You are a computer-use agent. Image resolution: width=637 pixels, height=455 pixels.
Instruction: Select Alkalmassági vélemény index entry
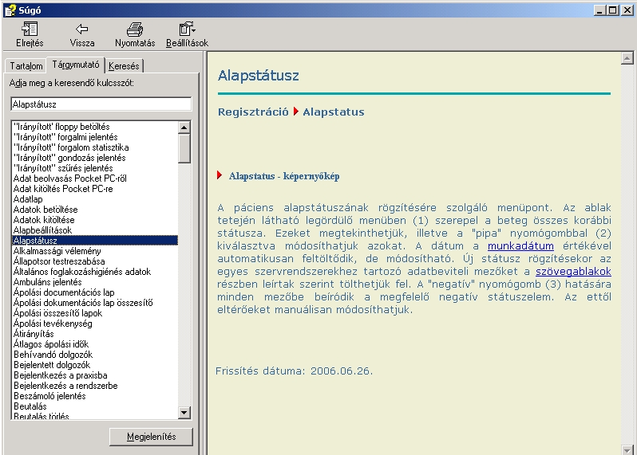point(57,251)
